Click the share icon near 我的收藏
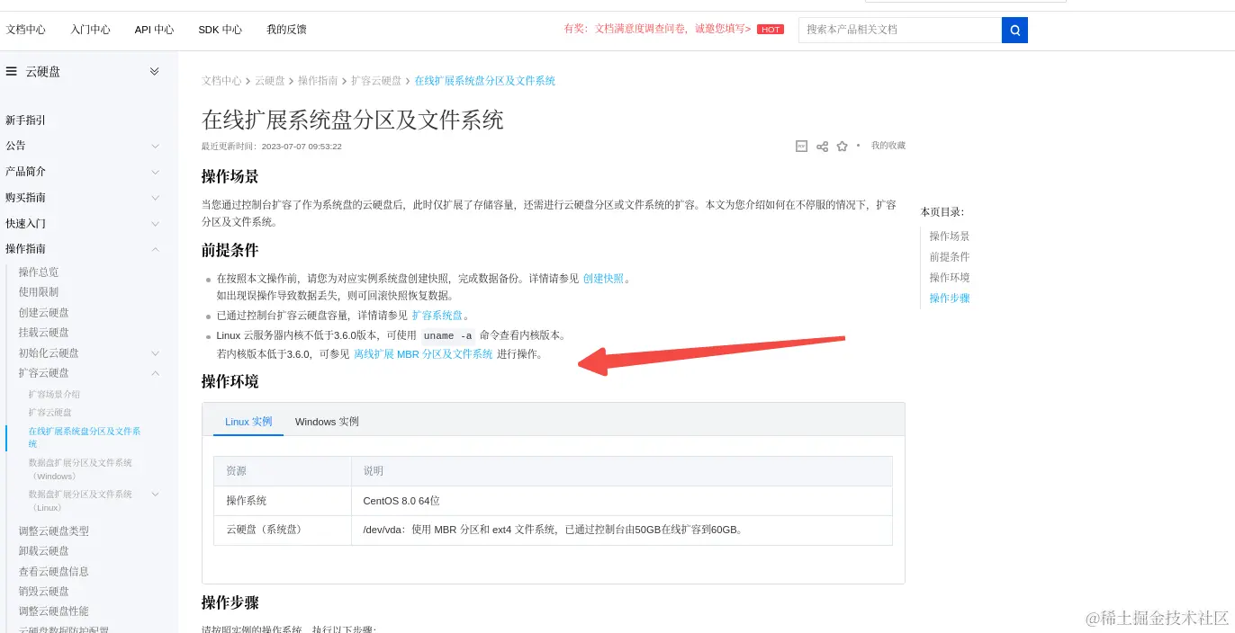Image resolution: width=1235 pixels, height=633 pixels. [822, 147]
